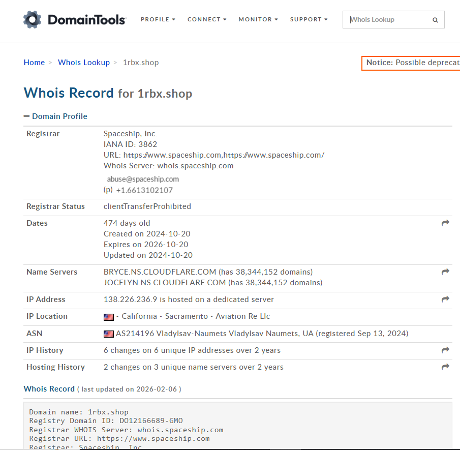Click the share arrow in Name Servers row
This screenshot has height=450, width=460.
445,272
